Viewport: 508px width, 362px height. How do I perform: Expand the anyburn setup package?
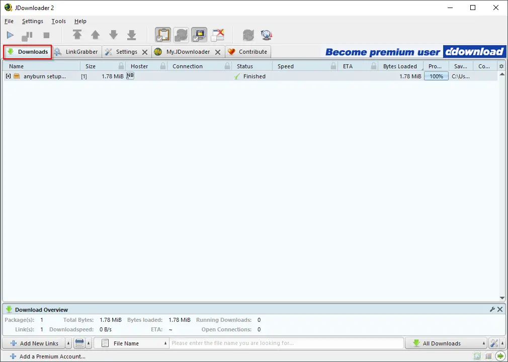coord(9,76)
